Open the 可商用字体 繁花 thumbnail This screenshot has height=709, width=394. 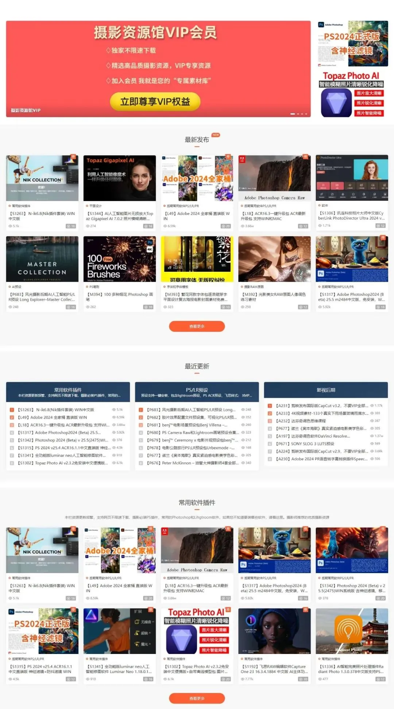click(x=197, y=259)
